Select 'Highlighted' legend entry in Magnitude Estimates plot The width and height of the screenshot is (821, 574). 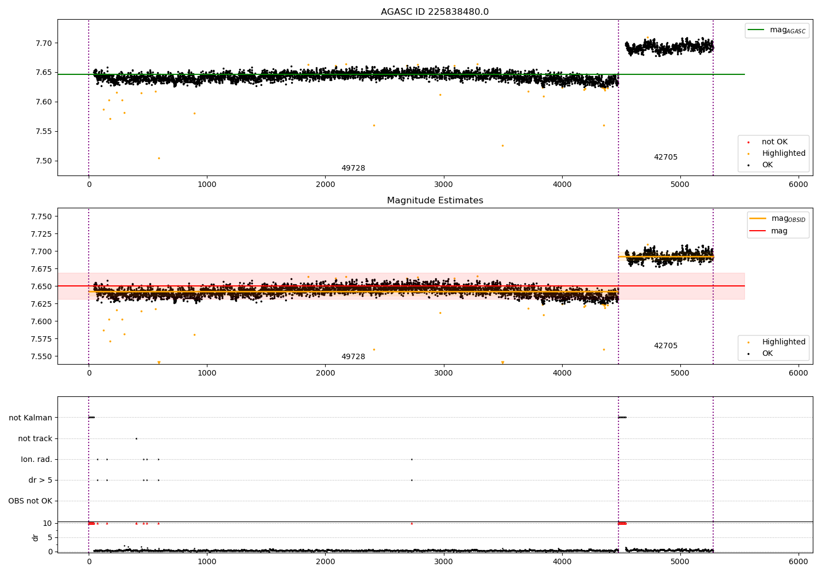[x=784, y=342]
